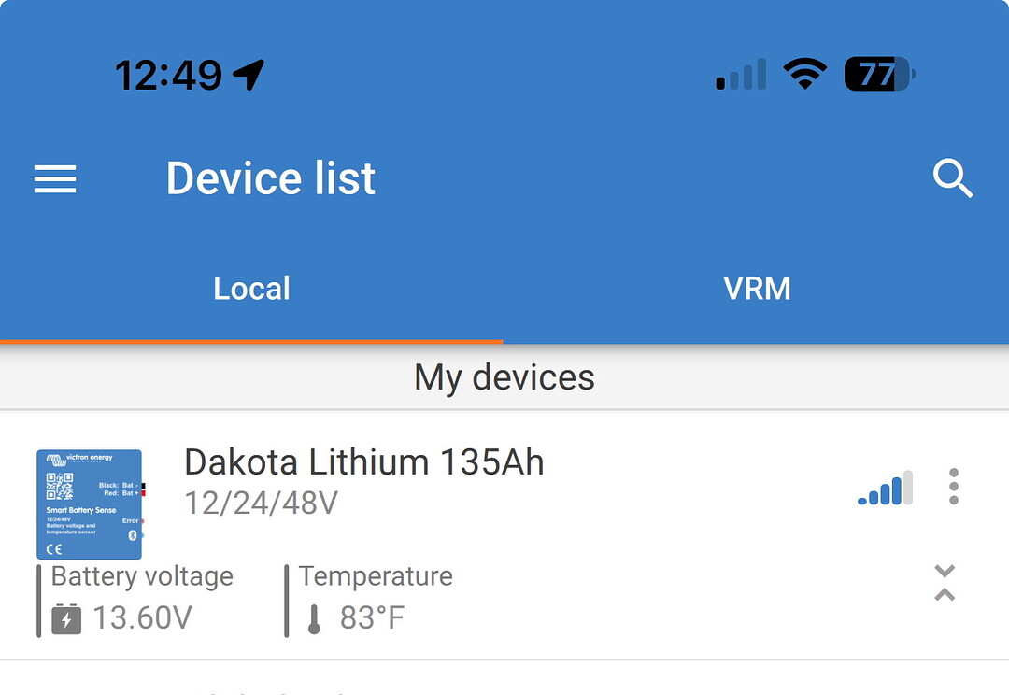Open the hamburger navigation menu

pyautogui.click(x=55, y=179)
